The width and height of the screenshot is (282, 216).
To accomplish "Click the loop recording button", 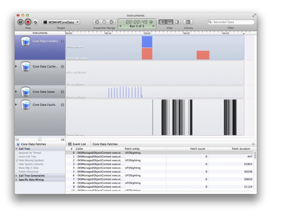I will (x=35, y=22).
